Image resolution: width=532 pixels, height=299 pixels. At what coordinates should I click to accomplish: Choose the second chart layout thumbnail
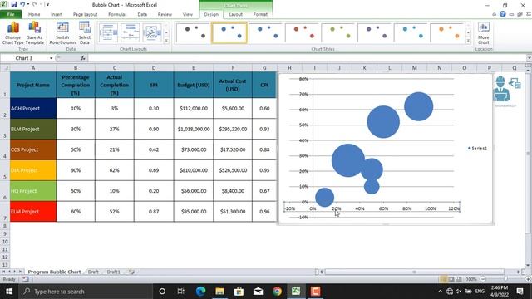coord(130,33)
